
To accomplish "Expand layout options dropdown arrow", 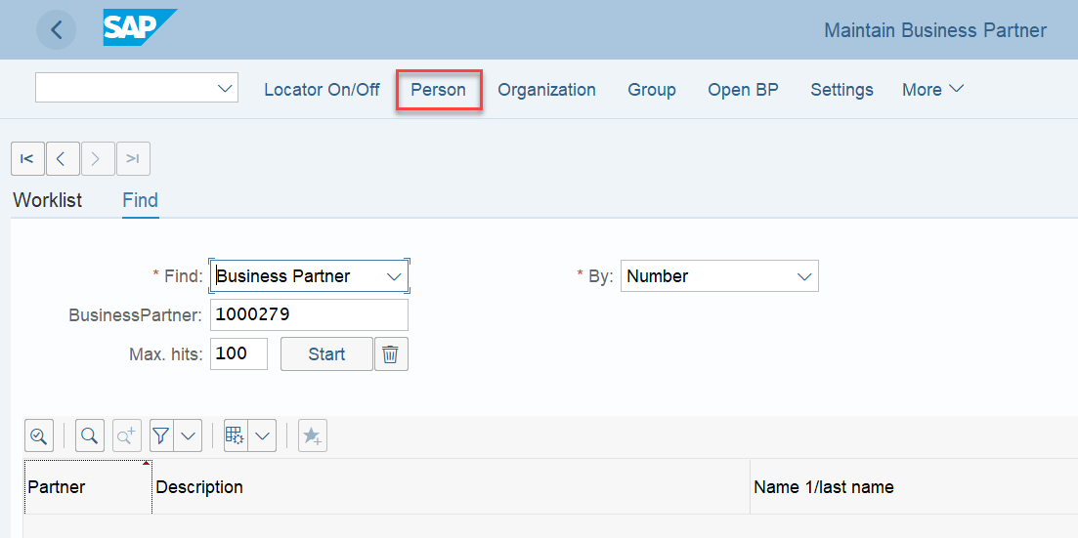I will pyautogui.click(x=263, y=435).
